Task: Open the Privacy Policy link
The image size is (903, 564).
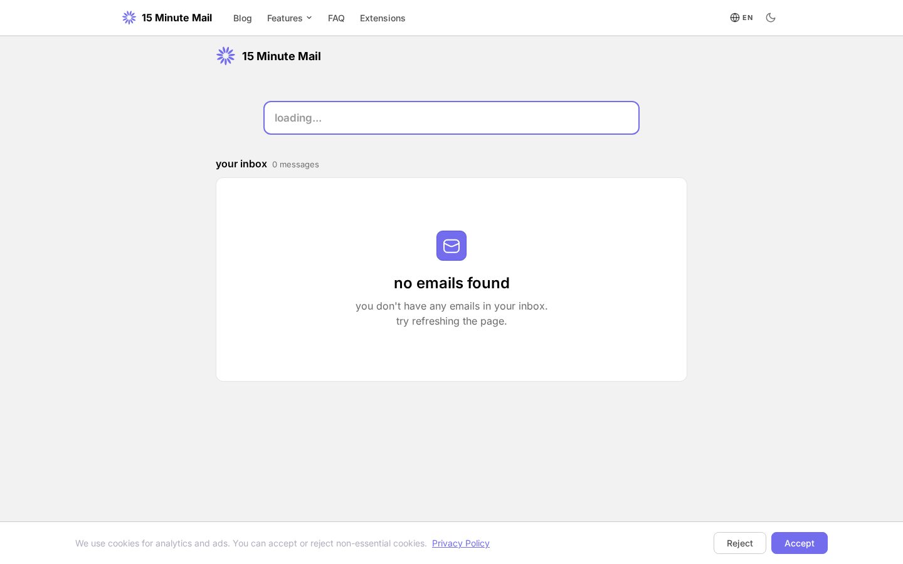Action: click(461, 543)
